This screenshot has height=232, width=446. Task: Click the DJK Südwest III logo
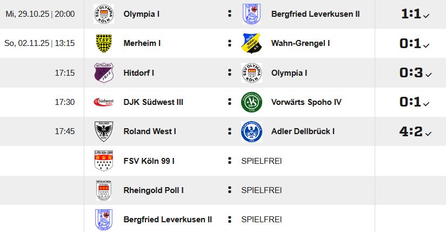click(x=103, y=102)
